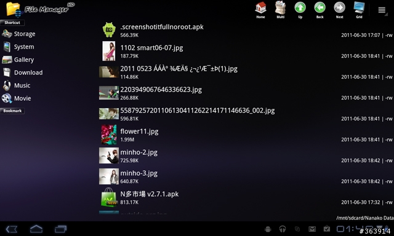
Task: Open the Download shortcut
Action: [22, 73]
